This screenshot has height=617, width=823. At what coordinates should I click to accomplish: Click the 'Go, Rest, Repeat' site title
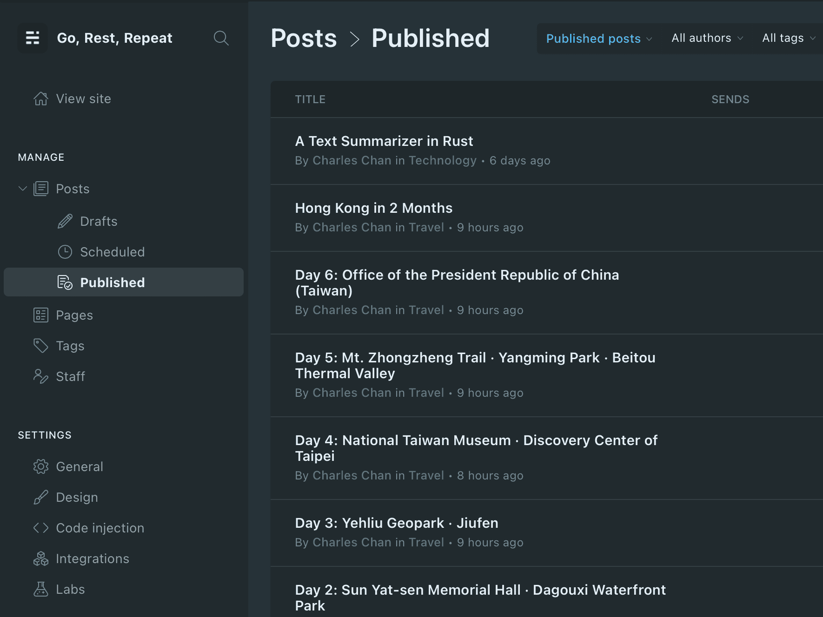[x=114, y=38]
